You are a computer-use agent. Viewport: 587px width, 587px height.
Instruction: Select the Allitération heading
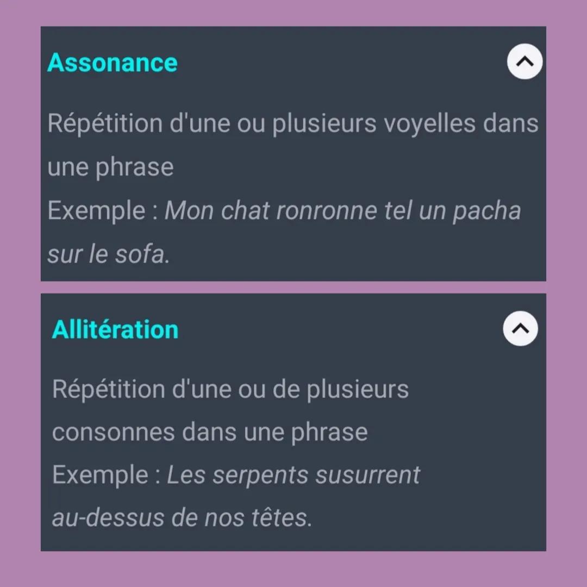[115, 328]
